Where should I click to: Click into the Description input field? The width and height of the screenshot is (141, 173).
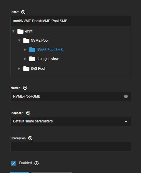pyautogui.click(x=71, y=147)
